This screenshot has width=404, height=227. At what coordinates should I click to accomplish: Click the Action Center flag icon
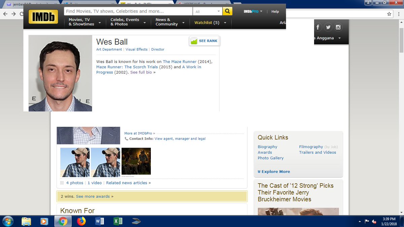pyautogui.click(x=367, y=221)
